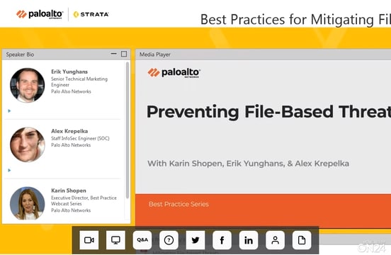Click Karin Shopen profile photo
Viewport: 391px width, 255px height.
[x=28, y=203]
